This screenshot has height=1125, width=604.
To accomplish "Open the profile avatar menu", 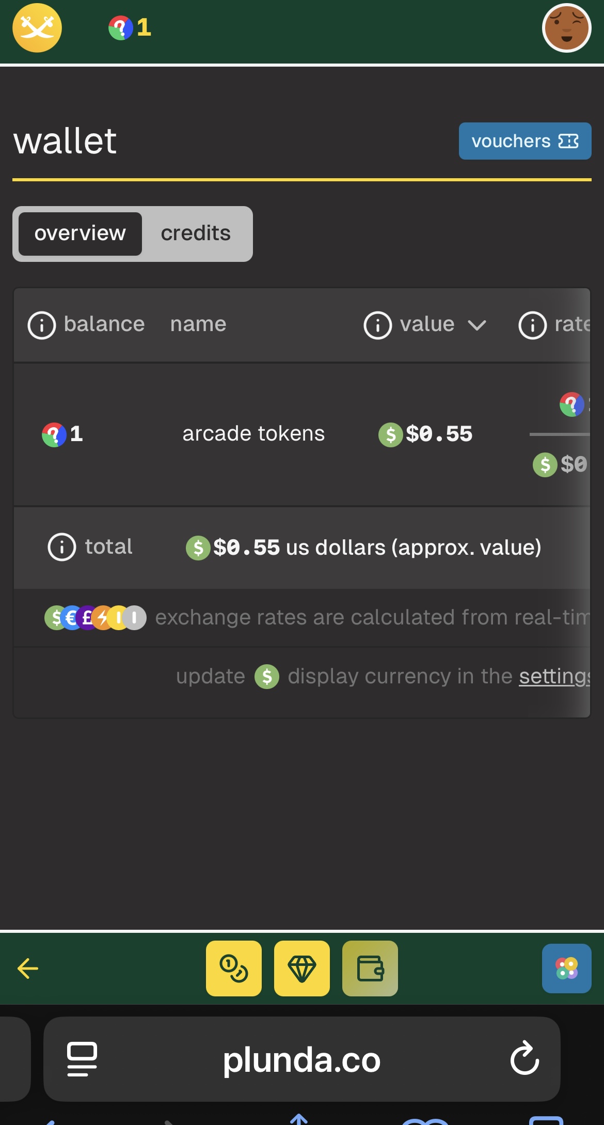I will tap(566, 28).
